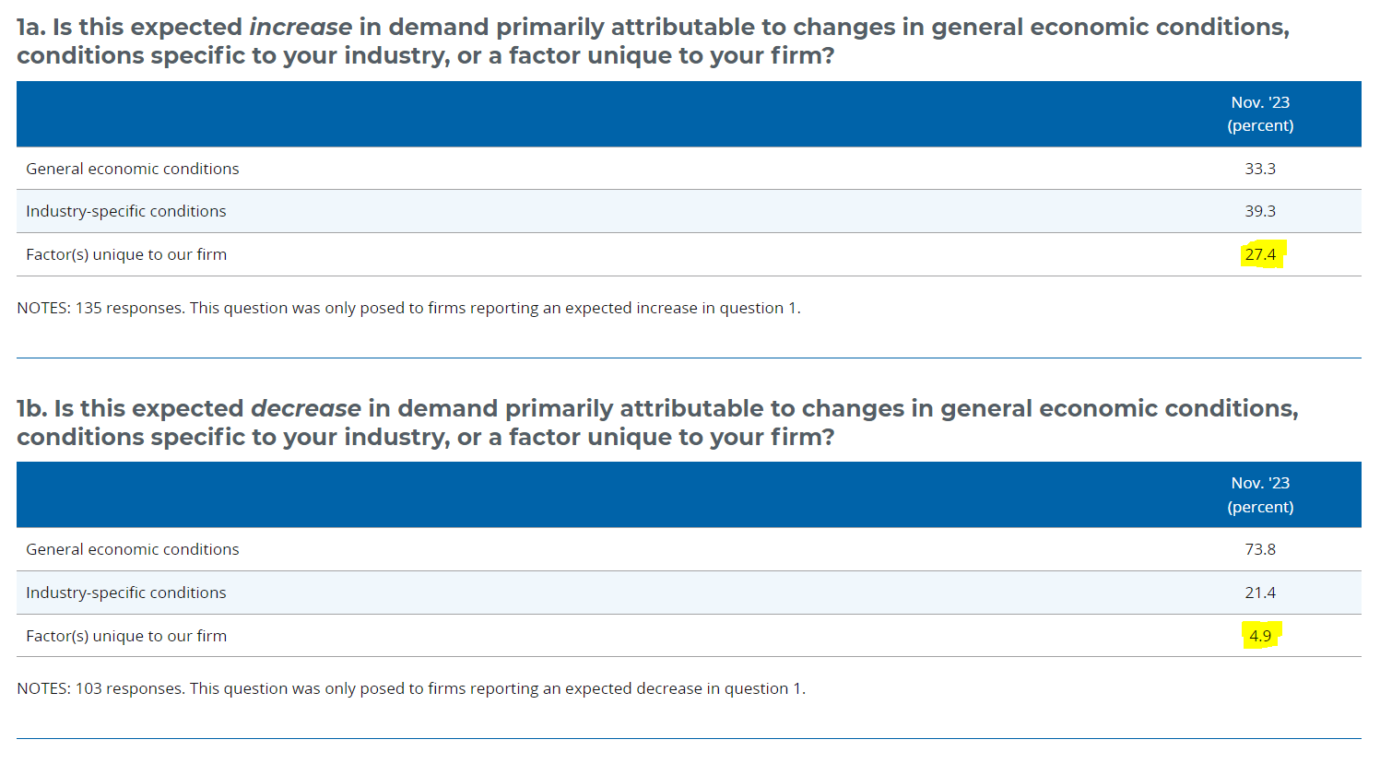Viewport: 1380px width, 763px height.
Task: Select "Factor(s) unique to our firm" in table 1b
Action: [126, 636]
